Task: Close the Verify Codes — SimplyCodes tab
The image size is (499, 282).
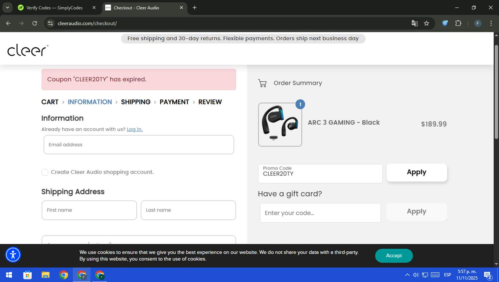Action: click(x=94, y=8)
